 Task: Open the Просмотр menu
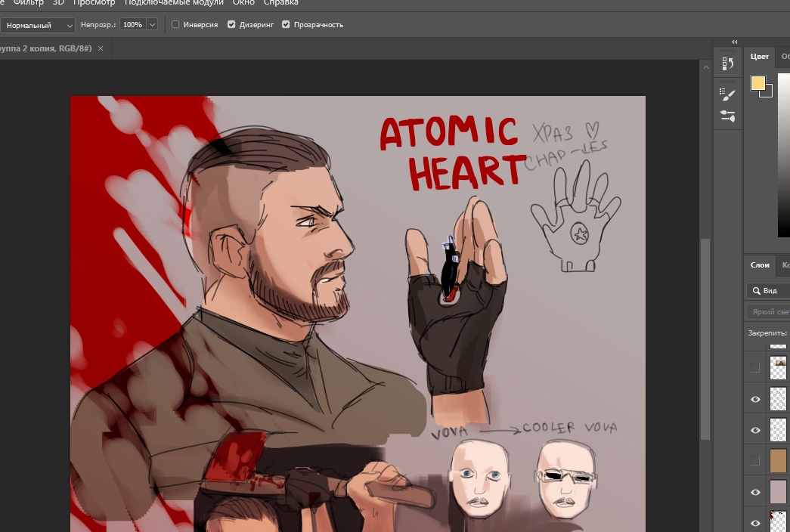(94, 2)
